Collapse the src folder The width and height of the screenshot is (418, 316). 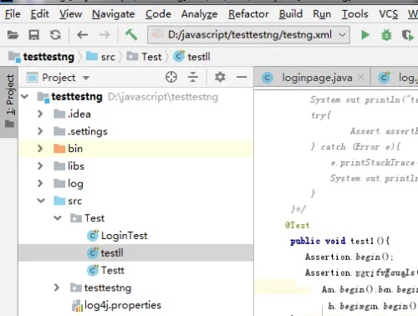(x=41, y=201)
